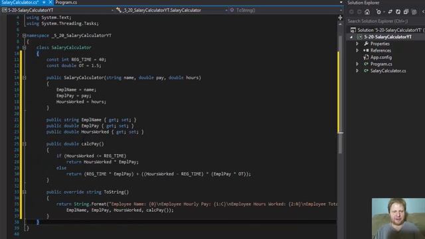This screenshot has width=425, height=239.
Task: Select Program.cs in Solution Explorer
Action: pos(381,64)
